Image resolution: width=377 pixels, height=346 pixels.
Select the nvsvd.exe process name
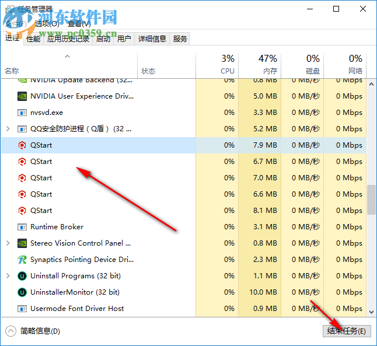tap(47, 113)
